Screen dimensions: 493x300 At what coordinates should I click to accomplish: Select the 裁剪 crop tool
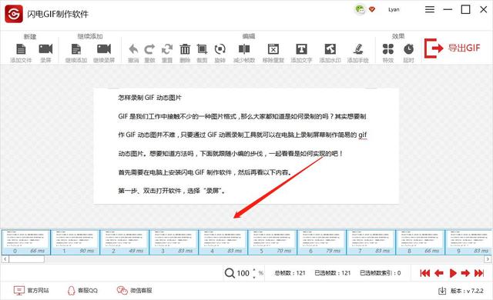(202, 49)
